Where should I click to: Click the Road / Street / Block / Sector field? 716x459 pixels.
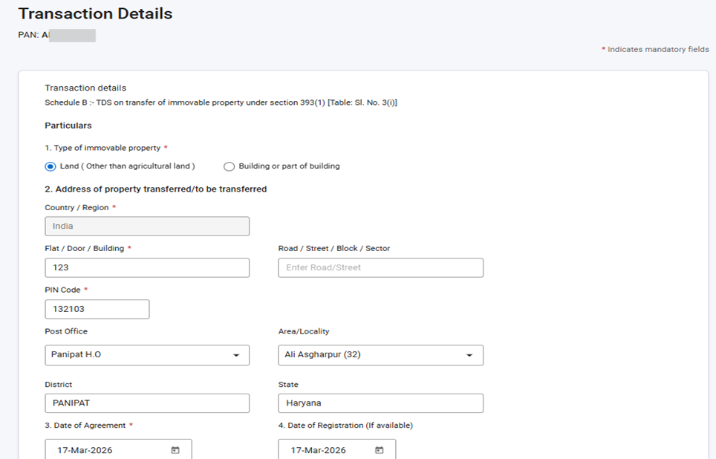pyautogui.click(x=380, y=267)
